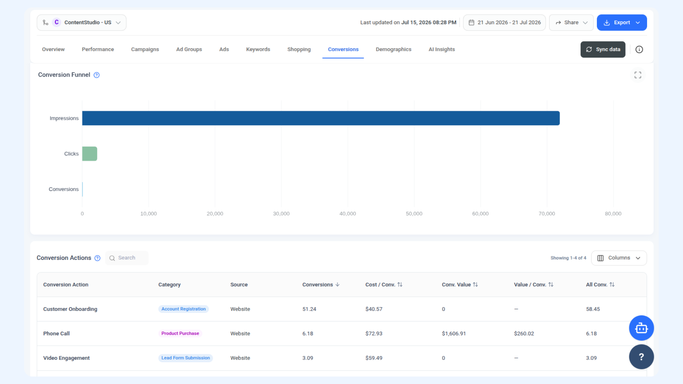This screenshot has width=683, height=384.
Task: Click the 51.24 conversions cell
Action: pos(309,309)
